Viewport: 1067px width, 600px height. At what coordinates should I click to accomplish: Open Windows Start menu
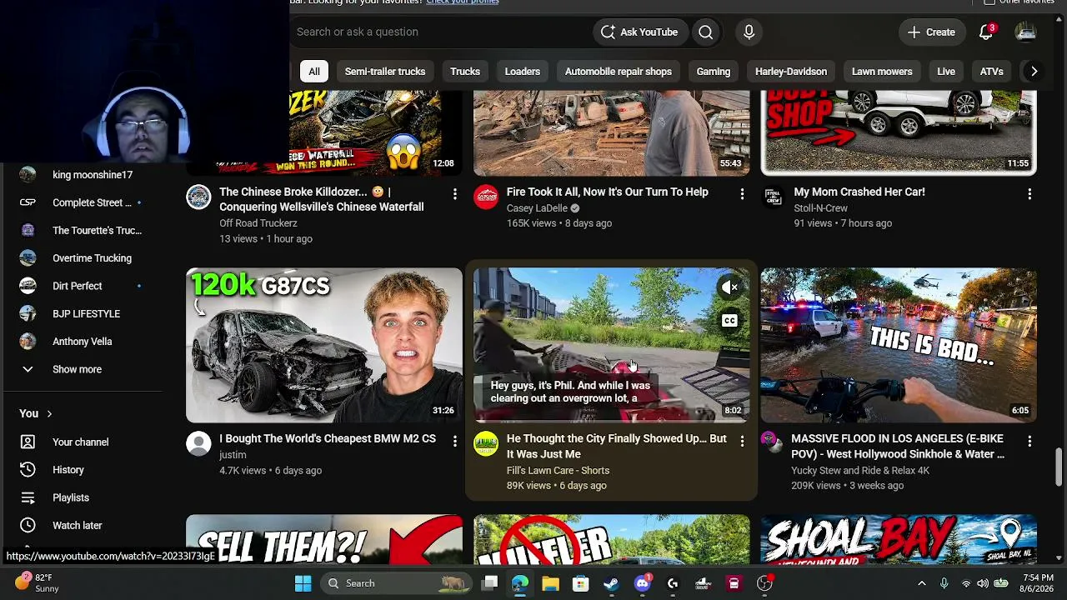pos(303,583)
